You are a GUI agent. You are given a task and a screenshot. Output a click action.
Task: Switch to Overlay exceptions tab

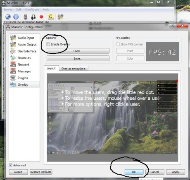tap(74, 69)
